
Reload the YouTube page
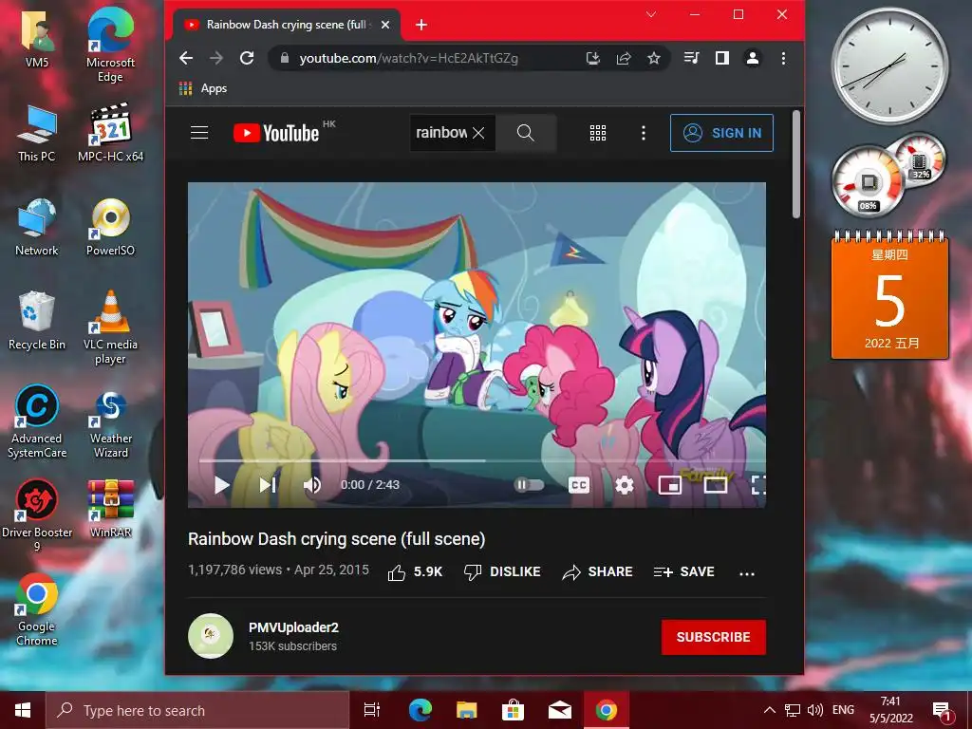(247, 58)
